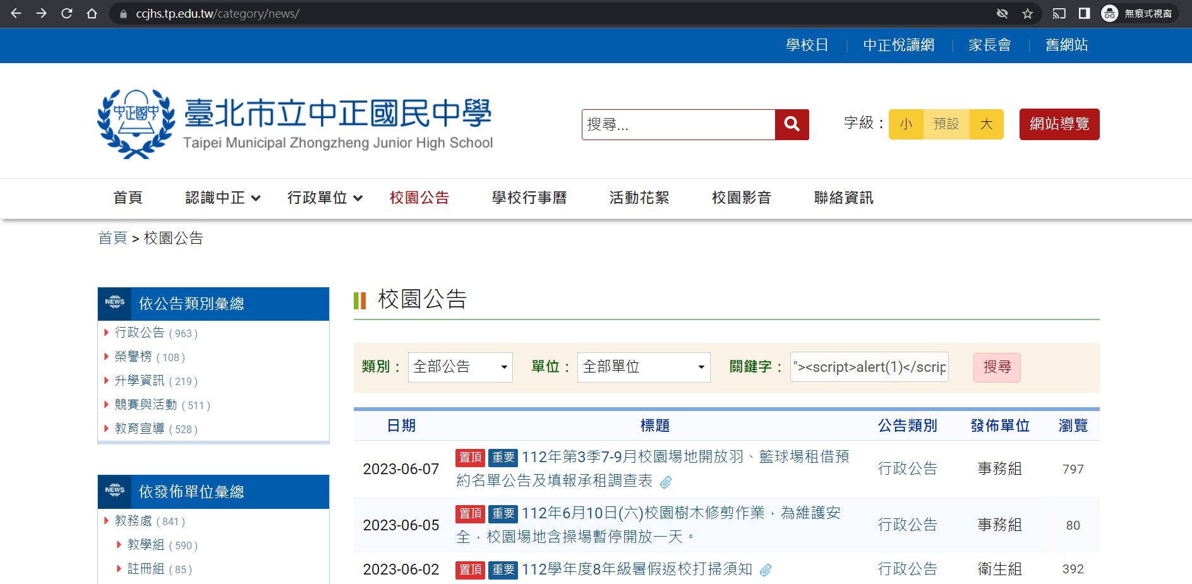1192x584 pixels.
Task: Open the 112年6月10日校園樹木修剪 announcement
Action: point(648,525)
